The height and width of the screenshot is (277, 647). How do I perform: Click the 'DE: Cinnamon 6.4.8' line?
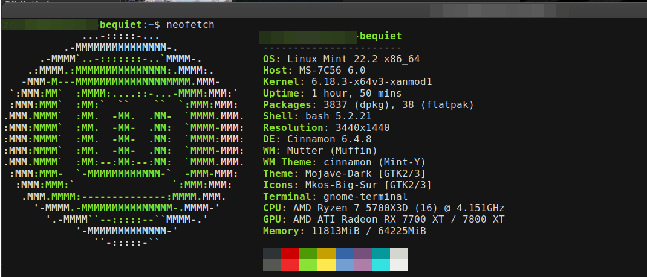tap(317, 139)
